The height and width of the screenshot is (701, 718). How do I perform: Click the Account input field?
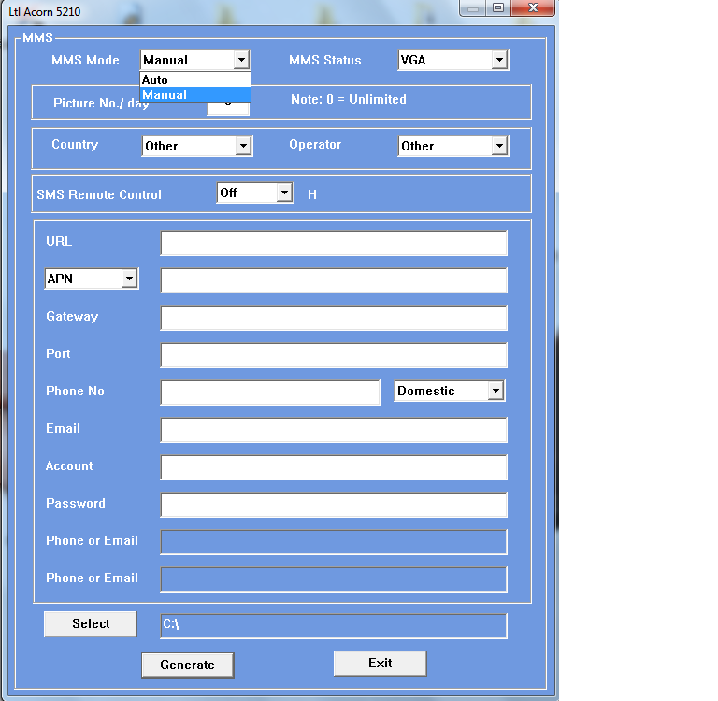(333, 467)
